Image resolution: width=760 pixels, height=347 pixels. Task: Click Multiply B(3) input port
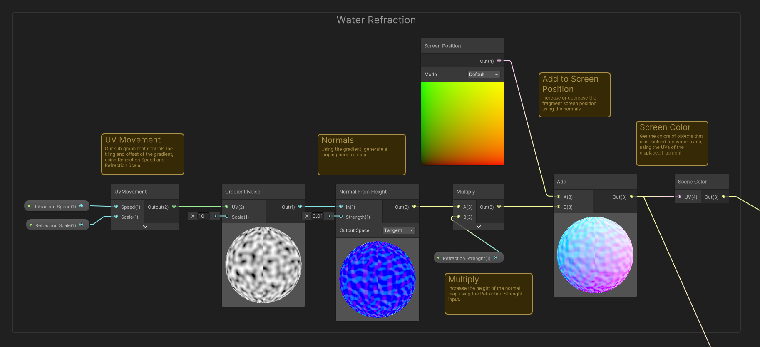pyautogui.click(x=458, y=217)
